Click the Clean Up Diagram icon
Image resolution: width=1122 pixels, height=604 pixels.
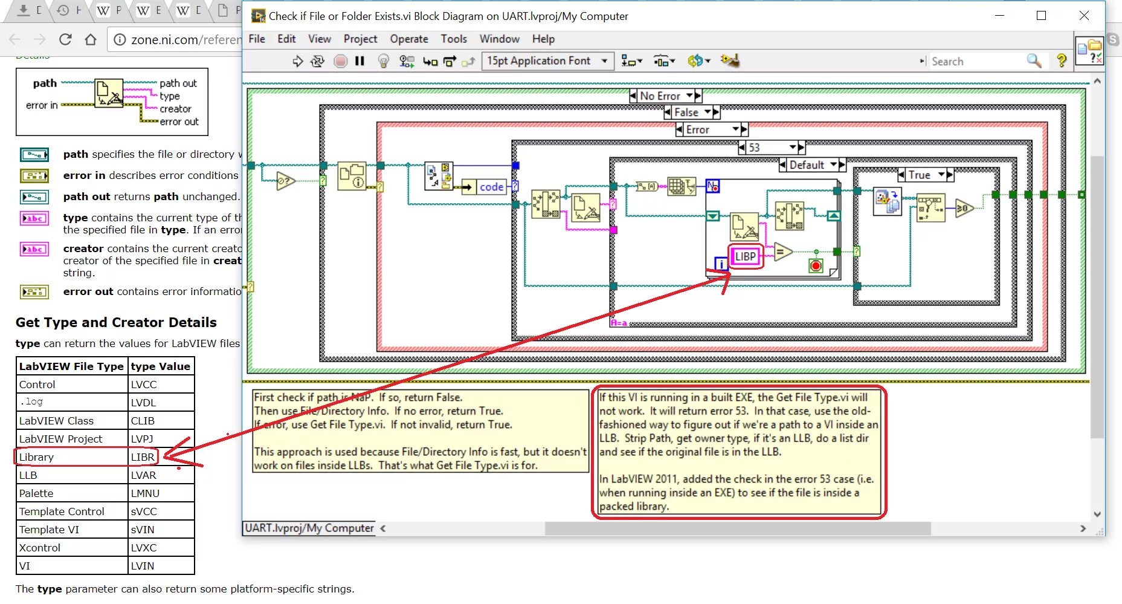coord(730,60)
